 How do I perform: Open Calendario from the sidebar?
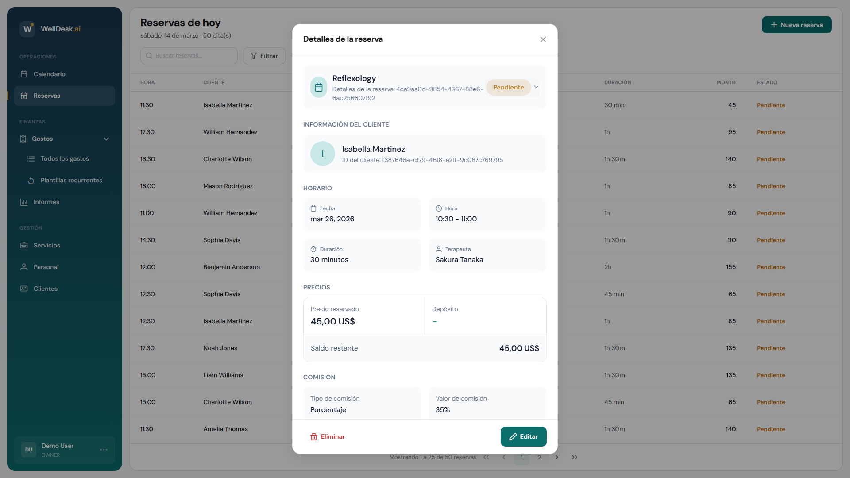pos(49,74)
